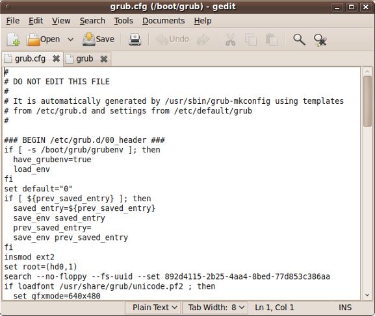Close the grub tab
Screen dimensions: 375x316
pyautogui.click(x=104, y=59)
